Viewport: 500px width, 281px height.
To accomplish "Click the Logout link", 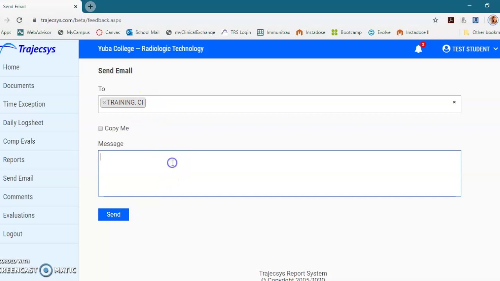I will (x=12, y=234).
